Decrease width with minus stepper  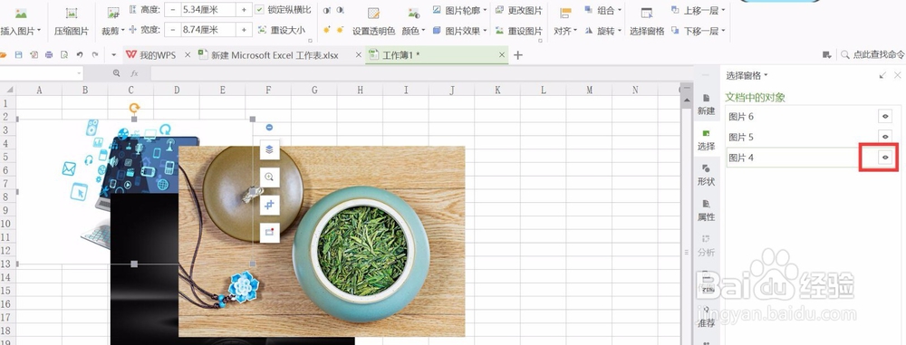[x=172, y=30]
